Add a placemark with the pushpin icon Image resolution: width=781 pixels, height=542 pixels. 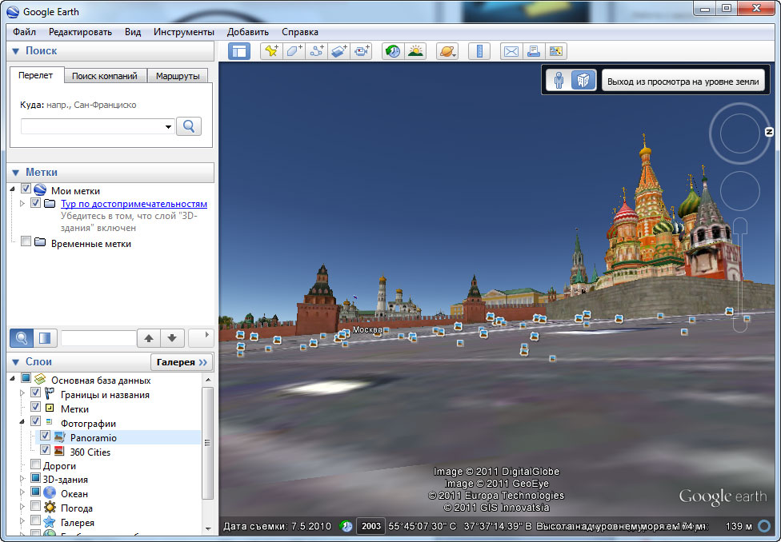pos(271,51)
